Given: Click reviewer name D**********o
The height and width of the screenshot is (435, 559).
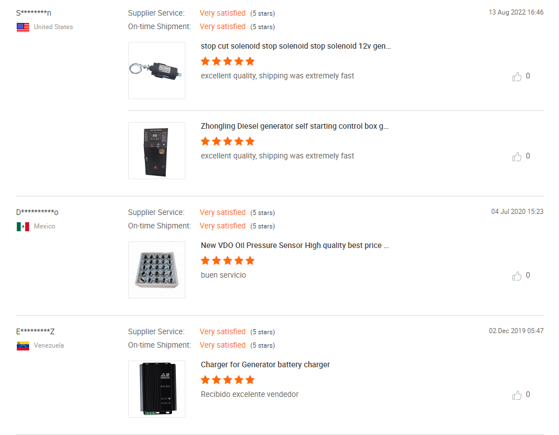Looking at the screenshot, I should [37, 213].
